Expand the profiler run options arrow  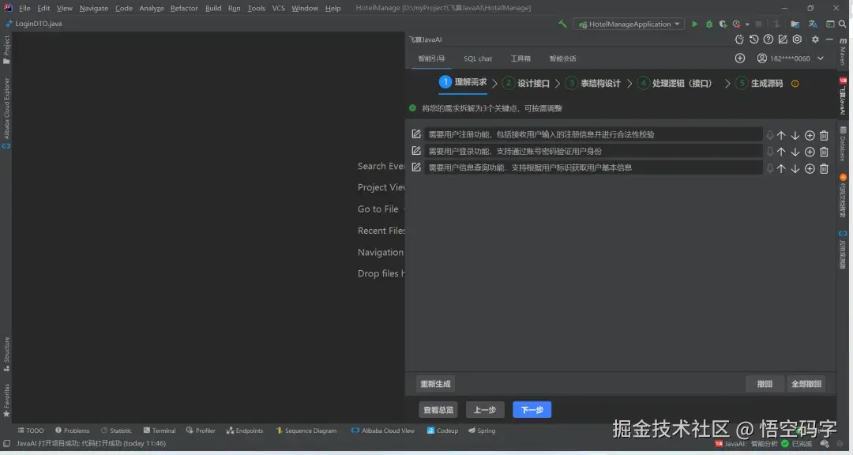coord(747,24)
